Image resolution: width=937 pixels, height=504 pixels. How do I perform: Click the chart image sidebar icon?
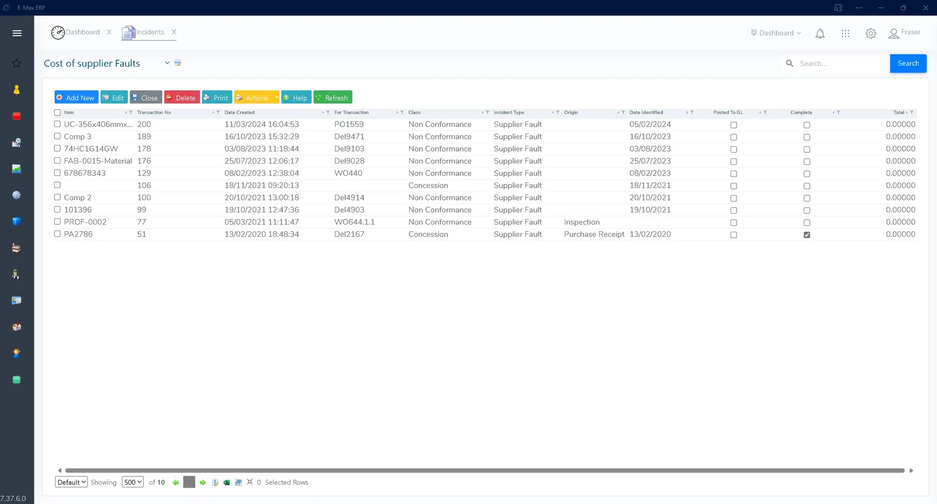point(17,169)
